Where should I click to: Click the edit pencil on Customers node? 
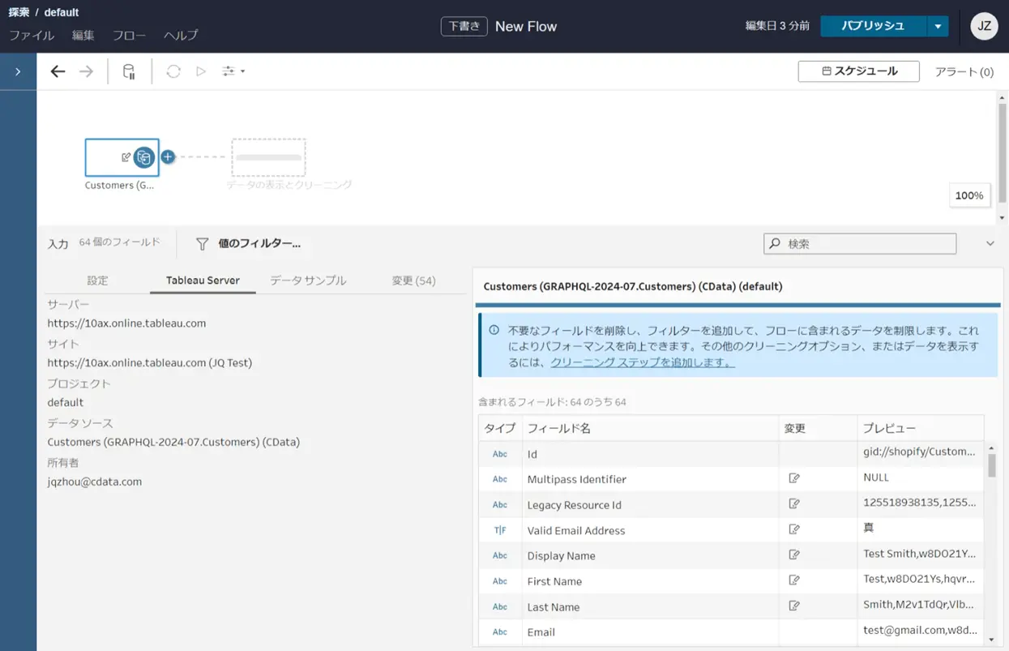coord(126,157)
